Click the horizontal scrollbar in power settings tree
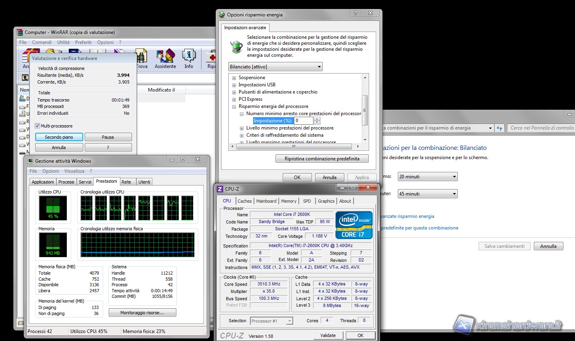This screenshot has height=341, width=575. coord(294,147)
